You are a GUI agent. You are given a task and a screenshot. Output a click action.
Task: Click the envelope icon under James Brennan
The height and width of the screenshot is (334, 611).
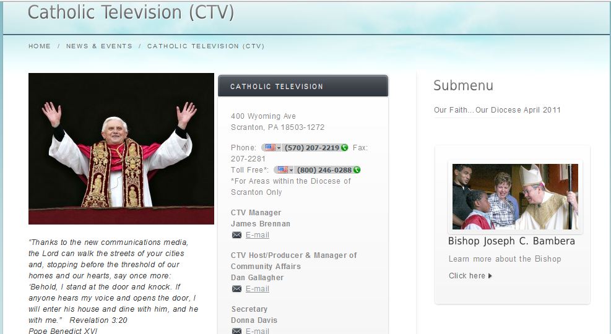236,235
